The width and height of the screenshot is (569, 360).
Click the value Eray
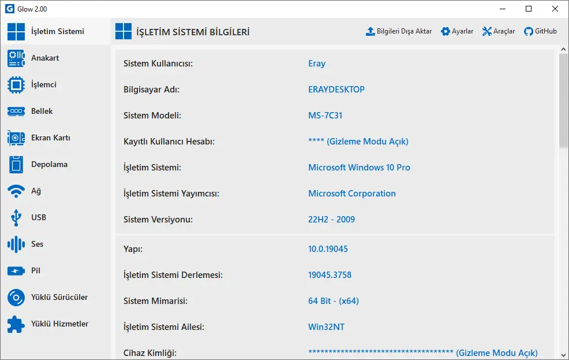click(x=317, y=64)
